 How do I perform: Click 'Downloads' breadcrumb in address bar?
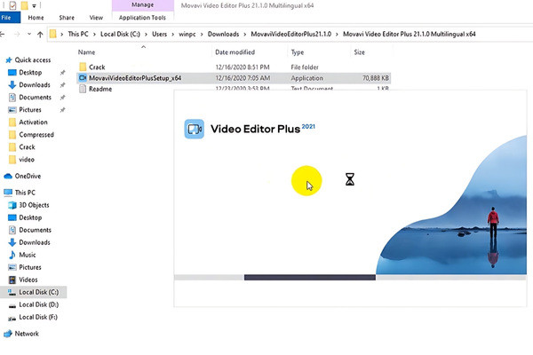(223, 34)
